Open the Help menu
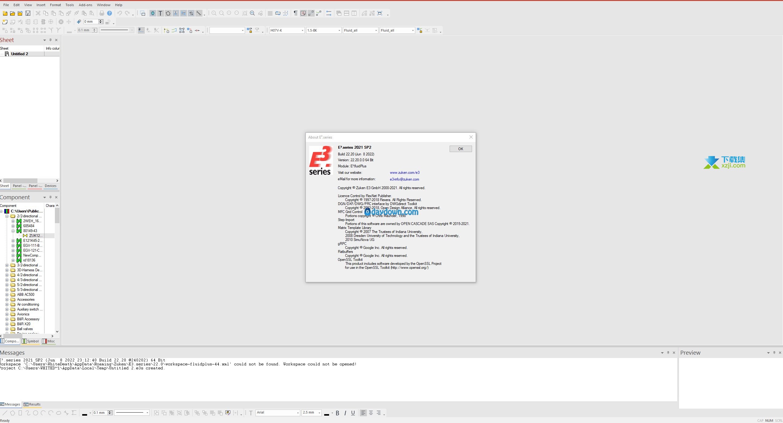The height and width of the screenshot is (423, 783). coord(119,5)
